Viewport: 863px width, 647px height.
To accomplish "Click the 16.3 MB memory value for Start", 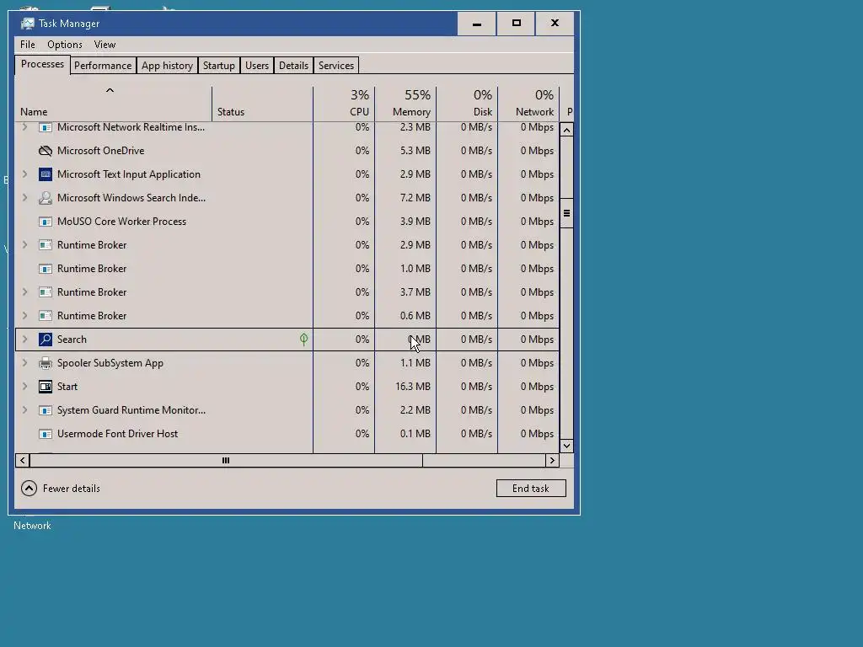I will pyautogui.click(x=413, y=387).
